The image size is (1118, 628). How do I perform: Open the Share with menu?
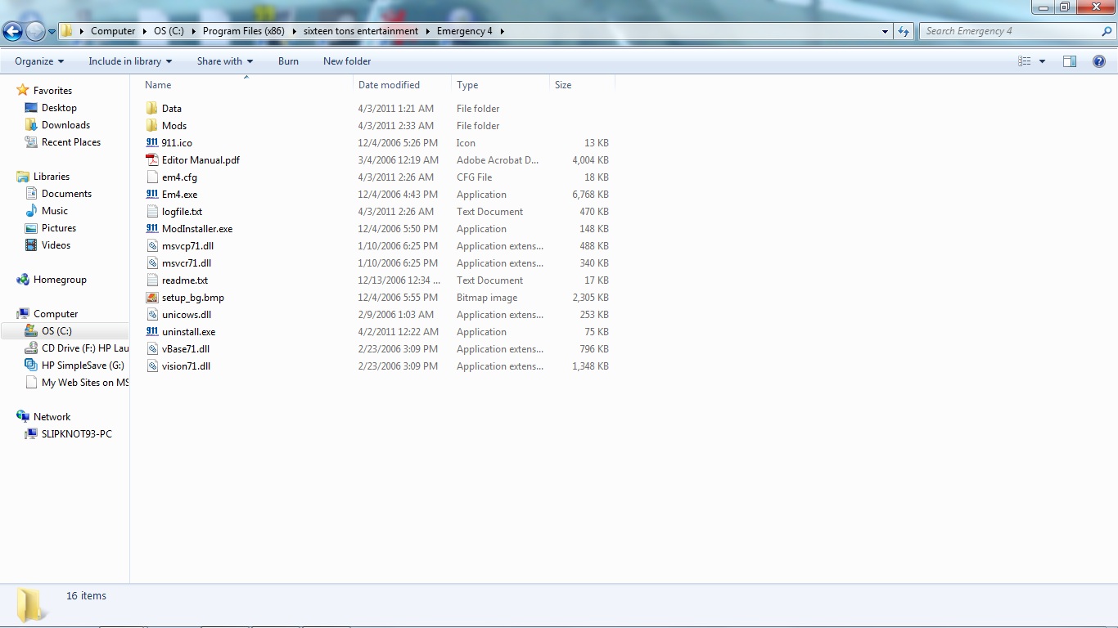pyautogui.click(x=225, y=61)
